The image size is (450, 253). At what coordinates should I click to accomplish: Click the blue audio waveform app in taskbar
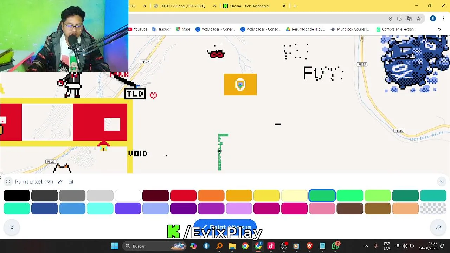coord(206,246)
